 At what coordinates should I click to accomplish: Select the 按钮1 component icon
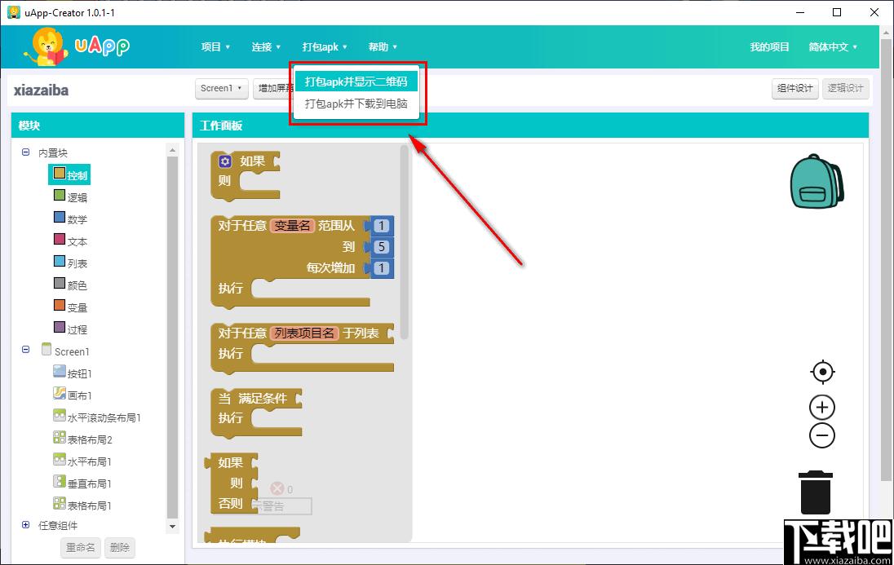[x=60, y=372]
